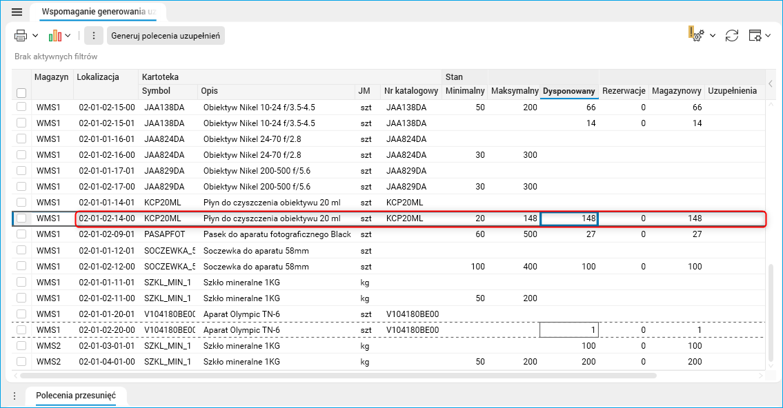The width and height of the screenshot is (783, 408).
Task: Expand the print dropdown arrow
Action: click(x=35, y=35)
